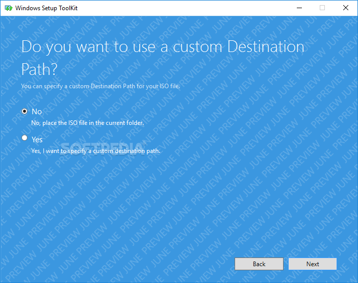Click the Windows Setup ToolKit title bar icon

pyautogui.click(x=9, y=8)
